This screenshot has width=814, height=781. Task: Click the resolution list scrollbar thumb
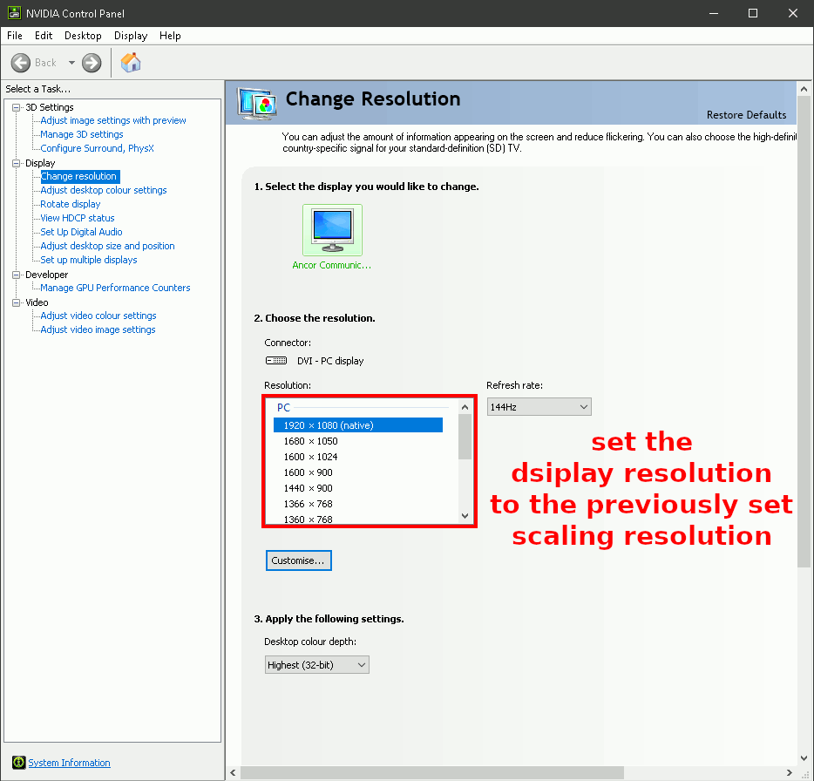click(465, 438)
